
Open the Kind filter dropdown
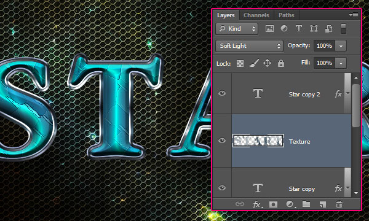coord(237,29)
